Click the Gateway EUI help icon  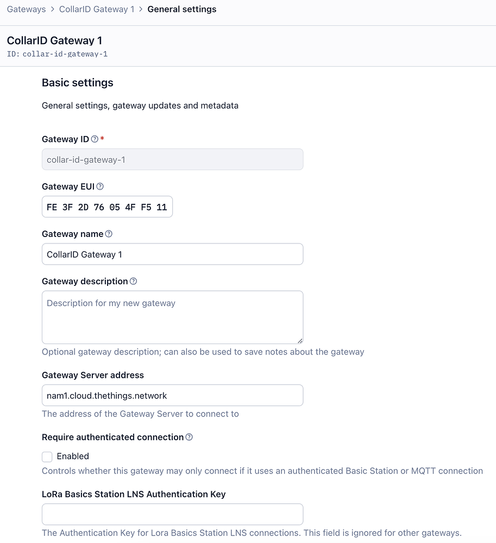pos(100,186)
